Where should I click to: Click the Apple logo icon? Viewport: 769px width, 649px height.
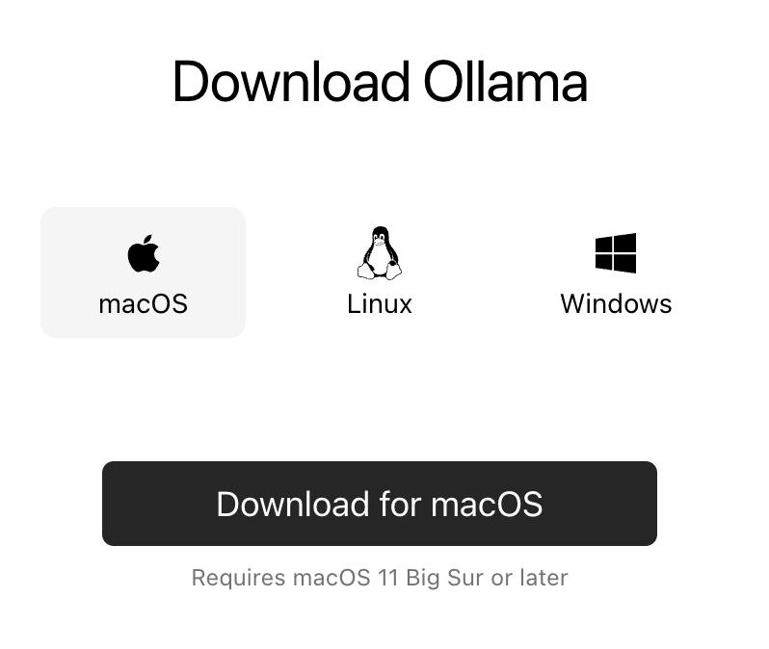coord(144,253)
